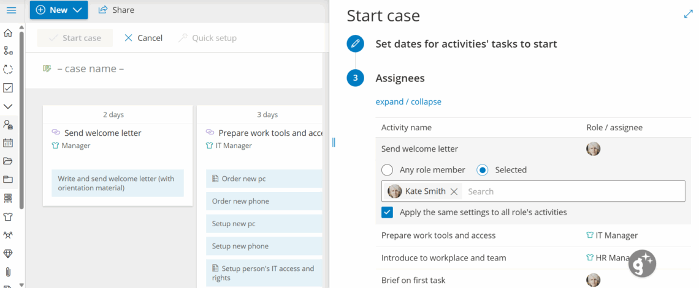Screen dimensions: 699x288
Task: Click the assignee Search input field
Action: coord(570,191)
